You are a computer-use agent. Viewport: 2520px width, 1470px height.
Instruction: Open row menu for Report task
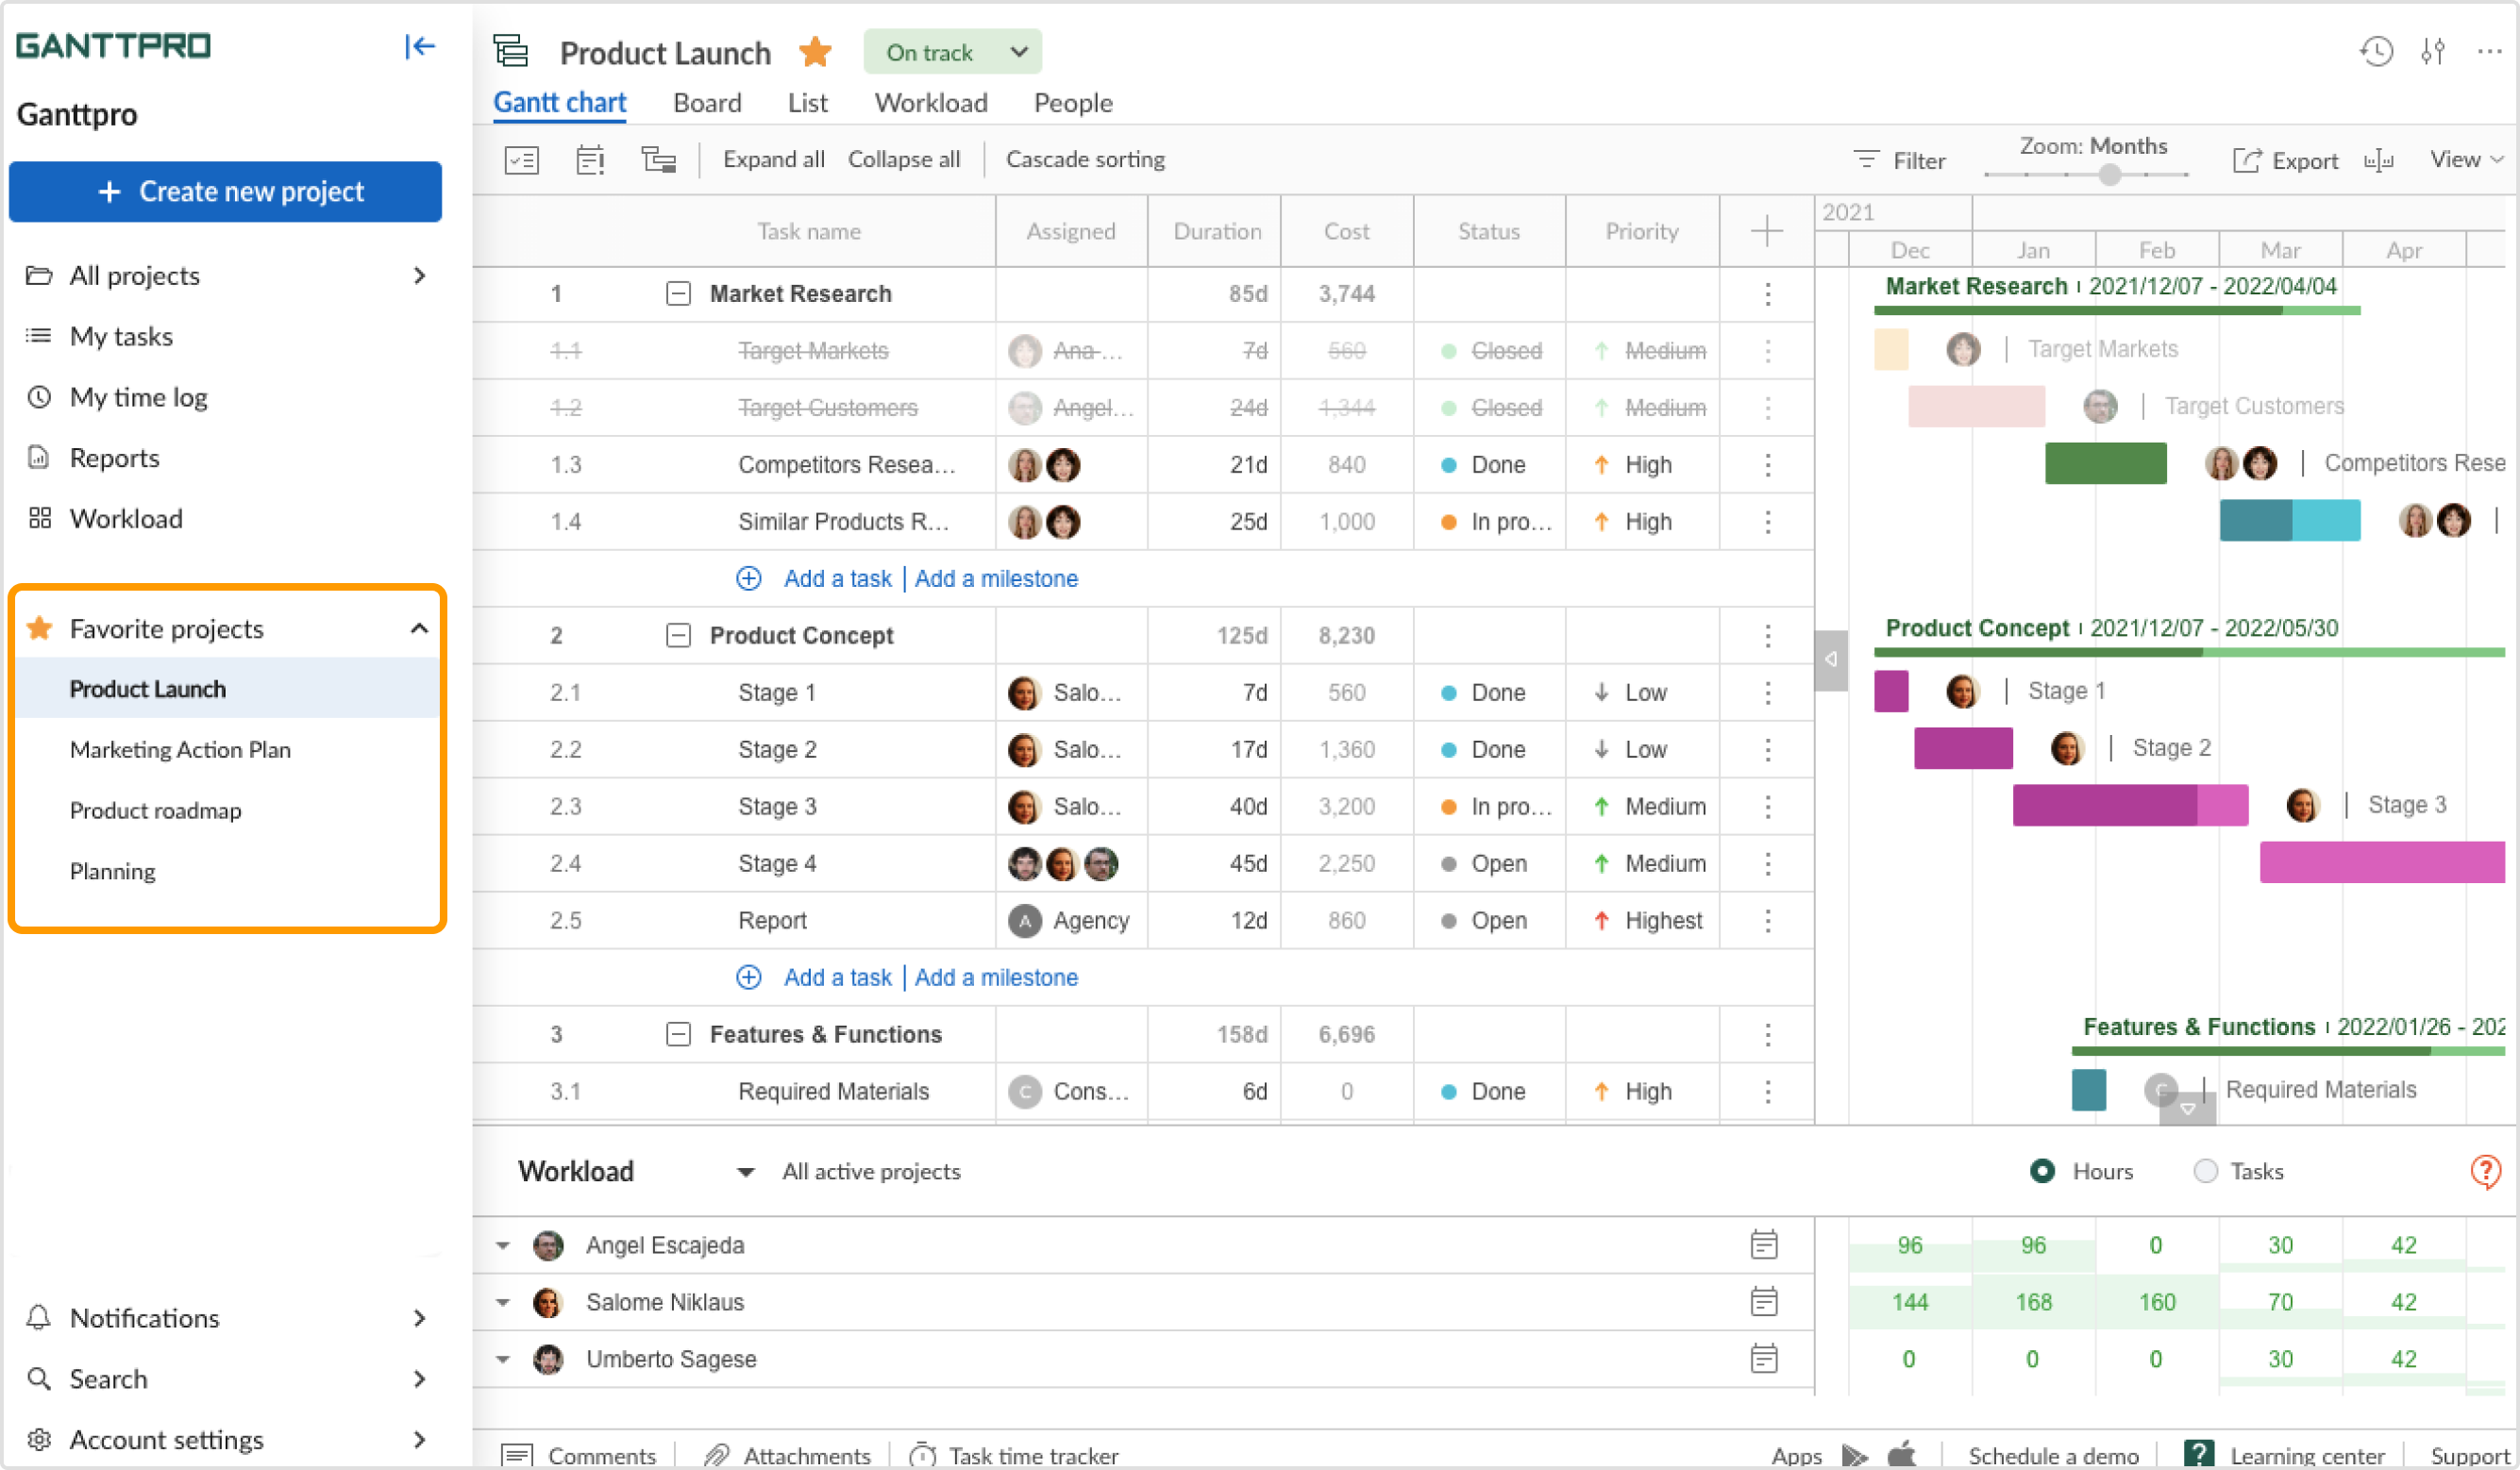click(x=1767, y=921)
